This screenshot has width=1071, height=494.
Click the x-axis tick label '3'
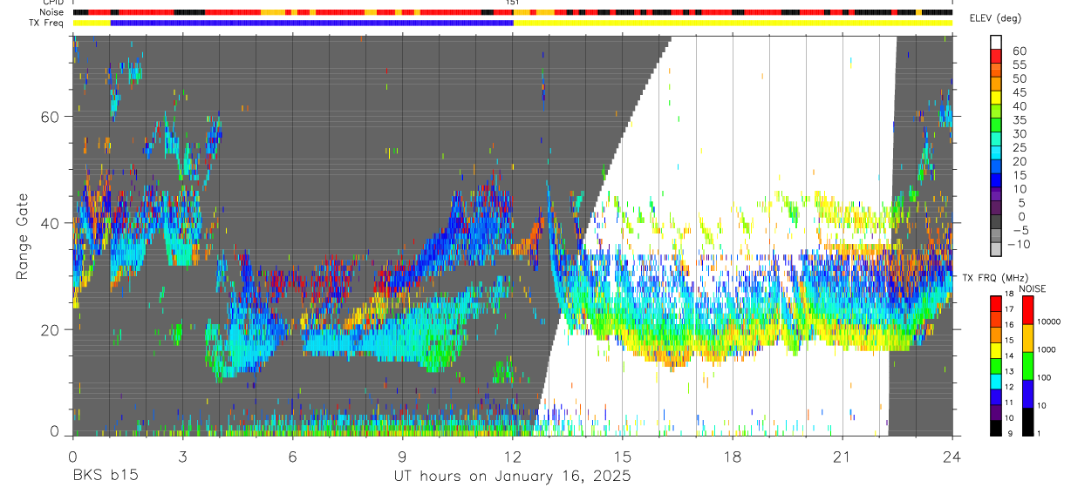click(182, 456)
